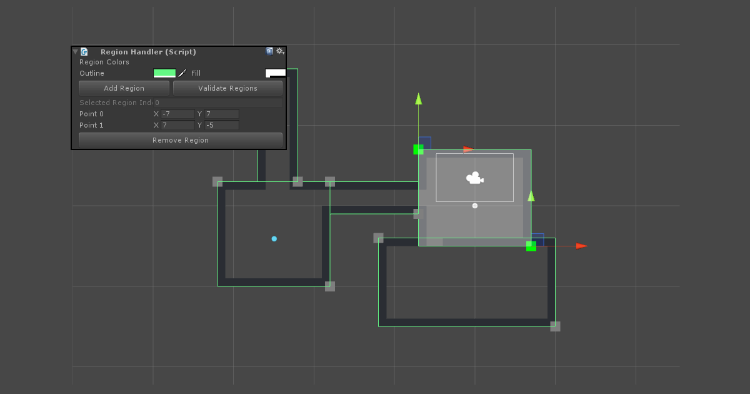750x394 pixels.
Task: Click Remove Region
Action: pyautogui.click(x=180, y=139)
